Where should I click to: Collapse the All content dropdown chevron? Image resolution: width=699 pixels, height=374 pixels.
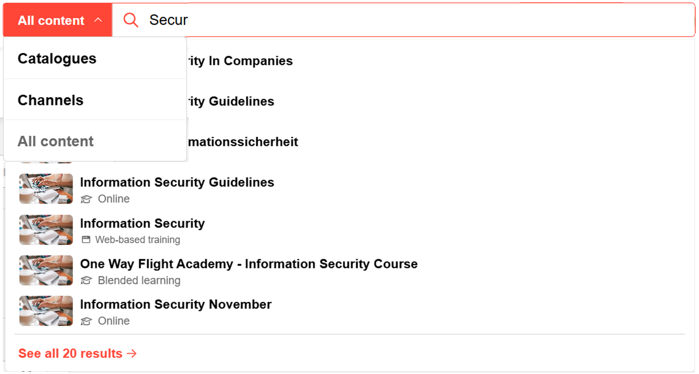(98, 20)
